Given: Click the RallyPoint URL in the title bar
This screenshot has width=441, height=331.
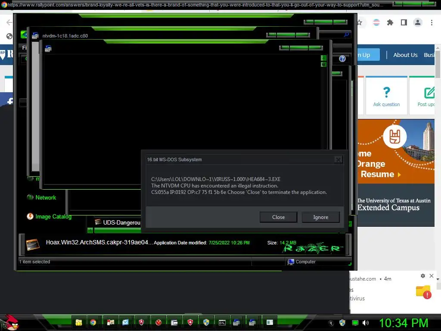Looking at the screenshot, I should tap(196, 5).
